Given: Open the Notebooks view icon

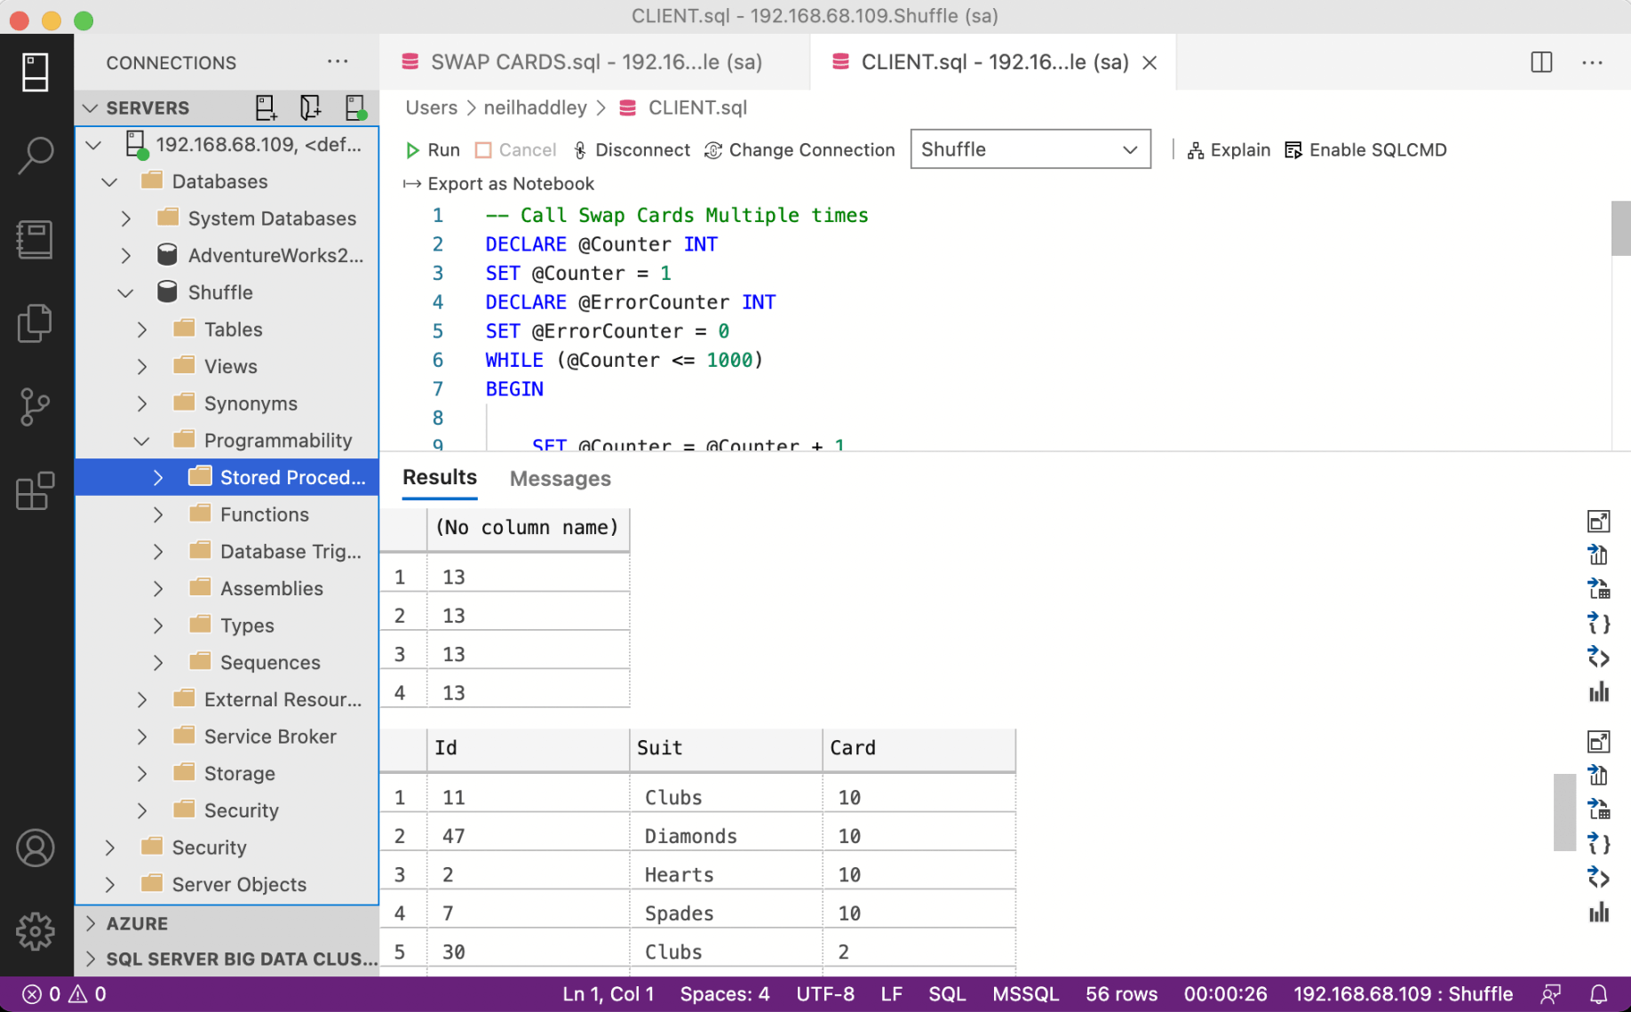Looking at the screenshot, I should [x=36, y=240].
